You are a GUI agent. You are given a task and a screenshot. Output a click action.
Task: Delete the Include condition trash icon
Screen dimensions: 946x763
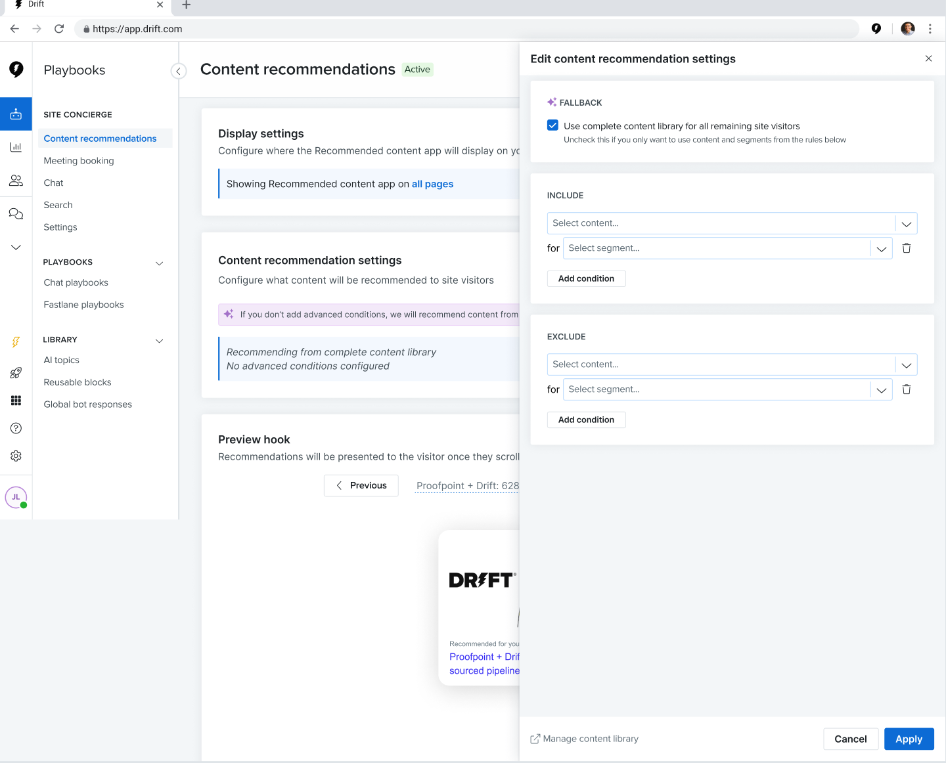click(x=907, y=248)
